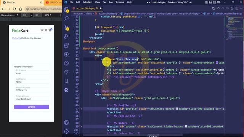Toggle the Secondary Side Bar layout icon
The height and width of the screenshot is (137, 244).
tap(214, 2)
